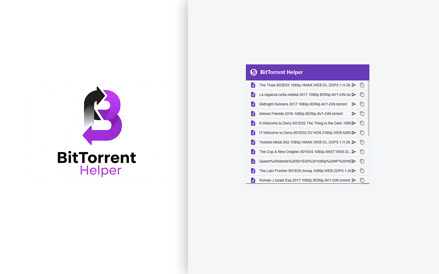
Task: Send the Almost.Friends.2016 torrent
Action: 354,114
